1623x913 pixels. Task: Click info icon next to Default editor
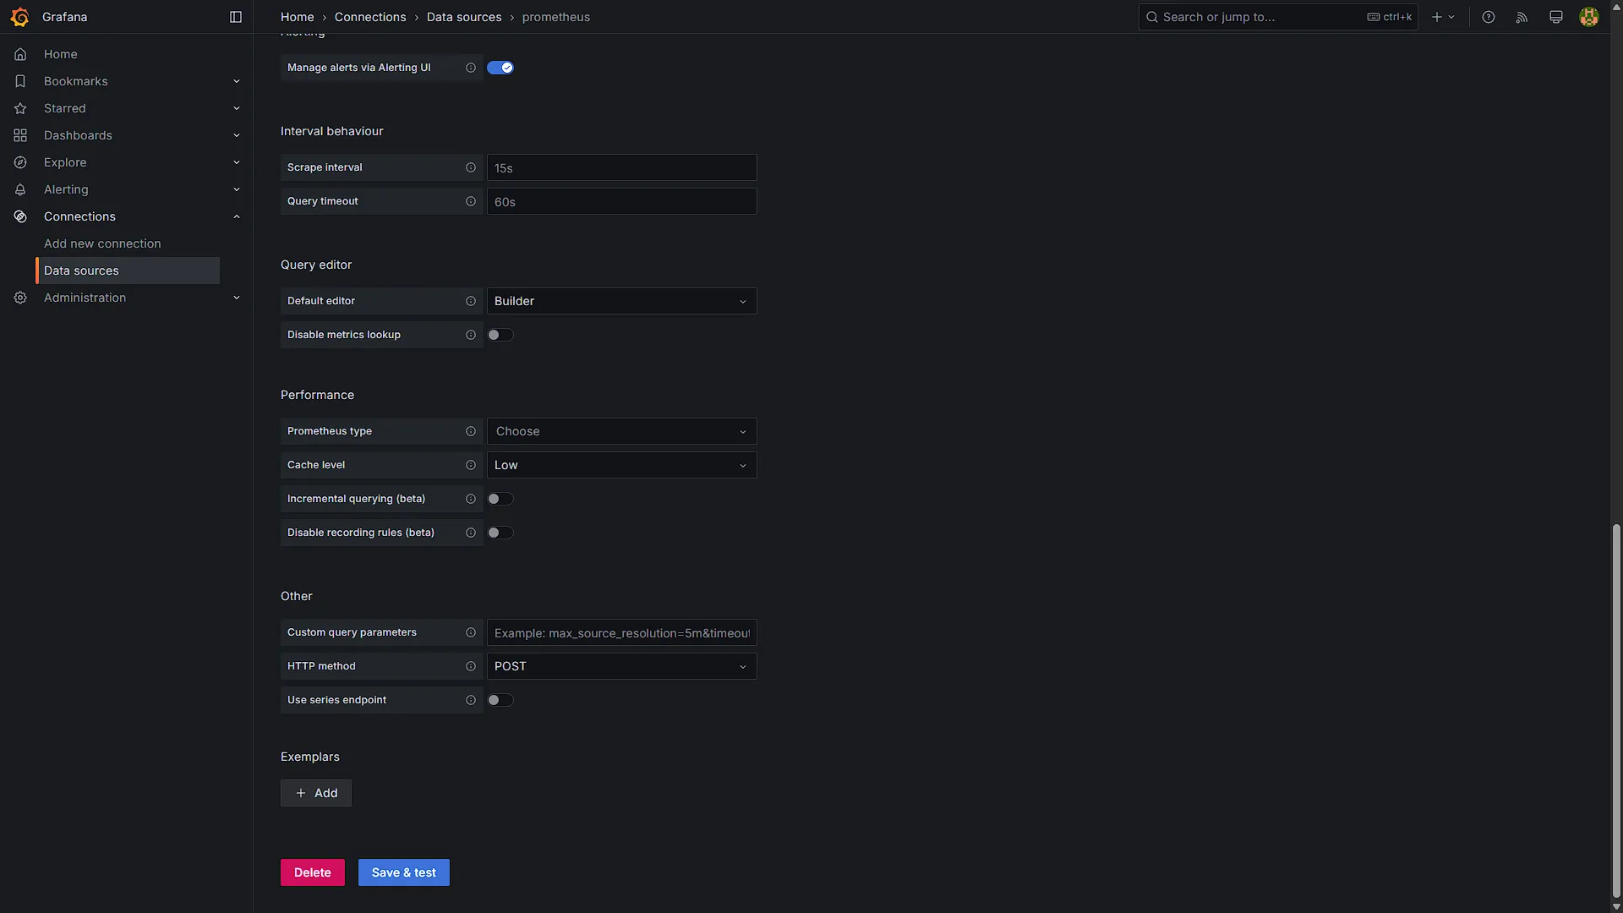pyautogui.click(x=471, y=301)
